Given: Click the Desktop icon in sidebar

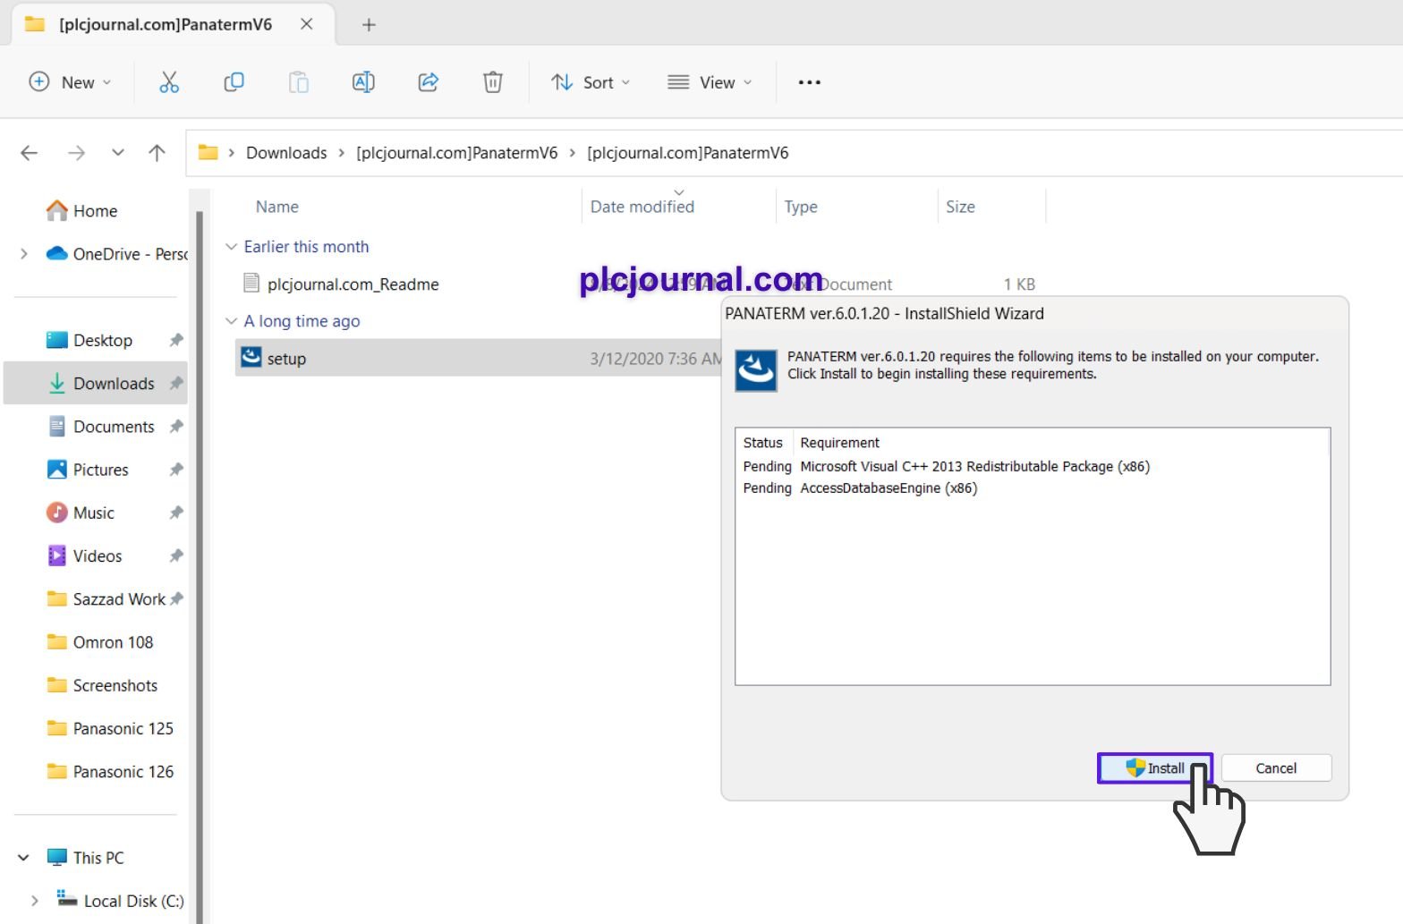Looking at the screenshot, I should tap(57, 340).
